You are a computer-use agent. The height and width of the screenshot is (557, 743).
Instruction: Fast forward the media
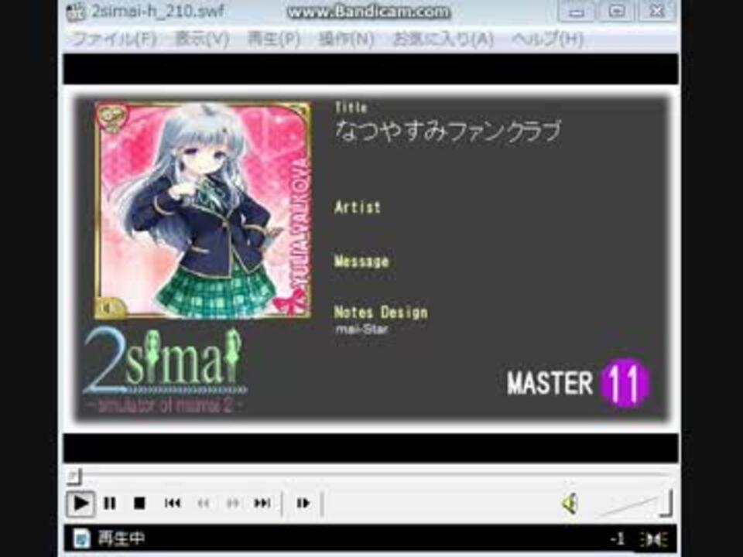coord(233,503)
